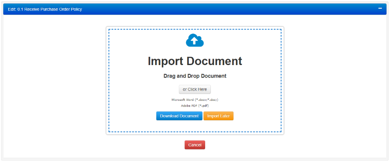This screenshot has width=390, height=162.
Task: Abort with the red Cancel button
Action: click(195, 145)
